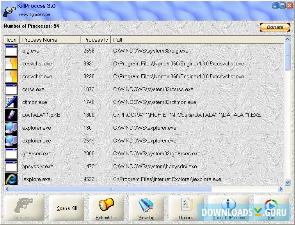The width and height of the screenshot is (295, 225).
Task: Click process ID 1472
Action: point(89,166)
